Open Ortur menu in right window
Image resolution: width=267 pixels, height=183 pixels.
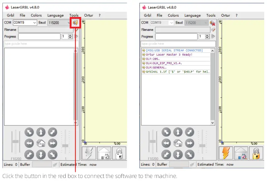(226, 15)
